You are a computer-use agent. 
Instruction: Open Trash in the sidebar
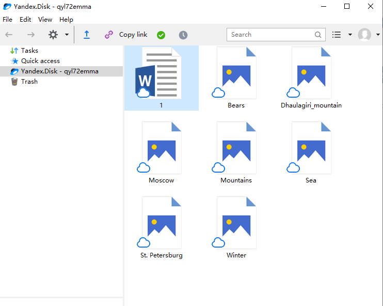(x=24, y=82)
